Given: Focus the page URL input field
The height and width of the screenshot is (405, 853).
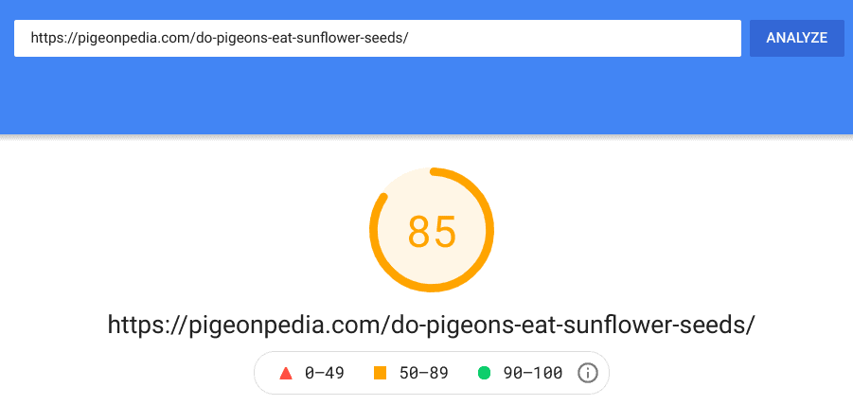Looking at the screenshot, I should 378,38.
